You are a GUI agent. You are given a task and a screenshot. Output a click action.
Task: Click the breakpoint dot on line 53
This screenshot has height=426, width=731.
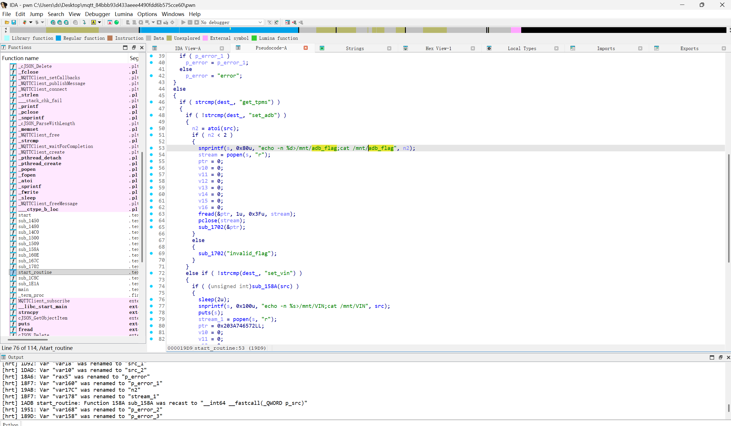tap(151, 148)
